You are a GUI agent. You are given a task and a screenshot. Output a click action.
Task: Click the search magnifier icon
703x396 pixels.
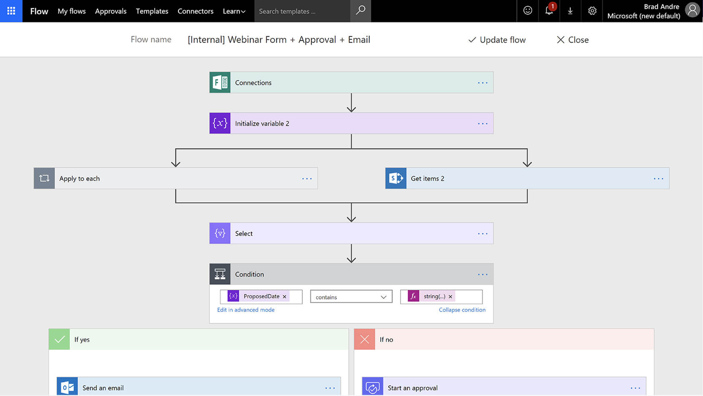(x=360, y=11)
